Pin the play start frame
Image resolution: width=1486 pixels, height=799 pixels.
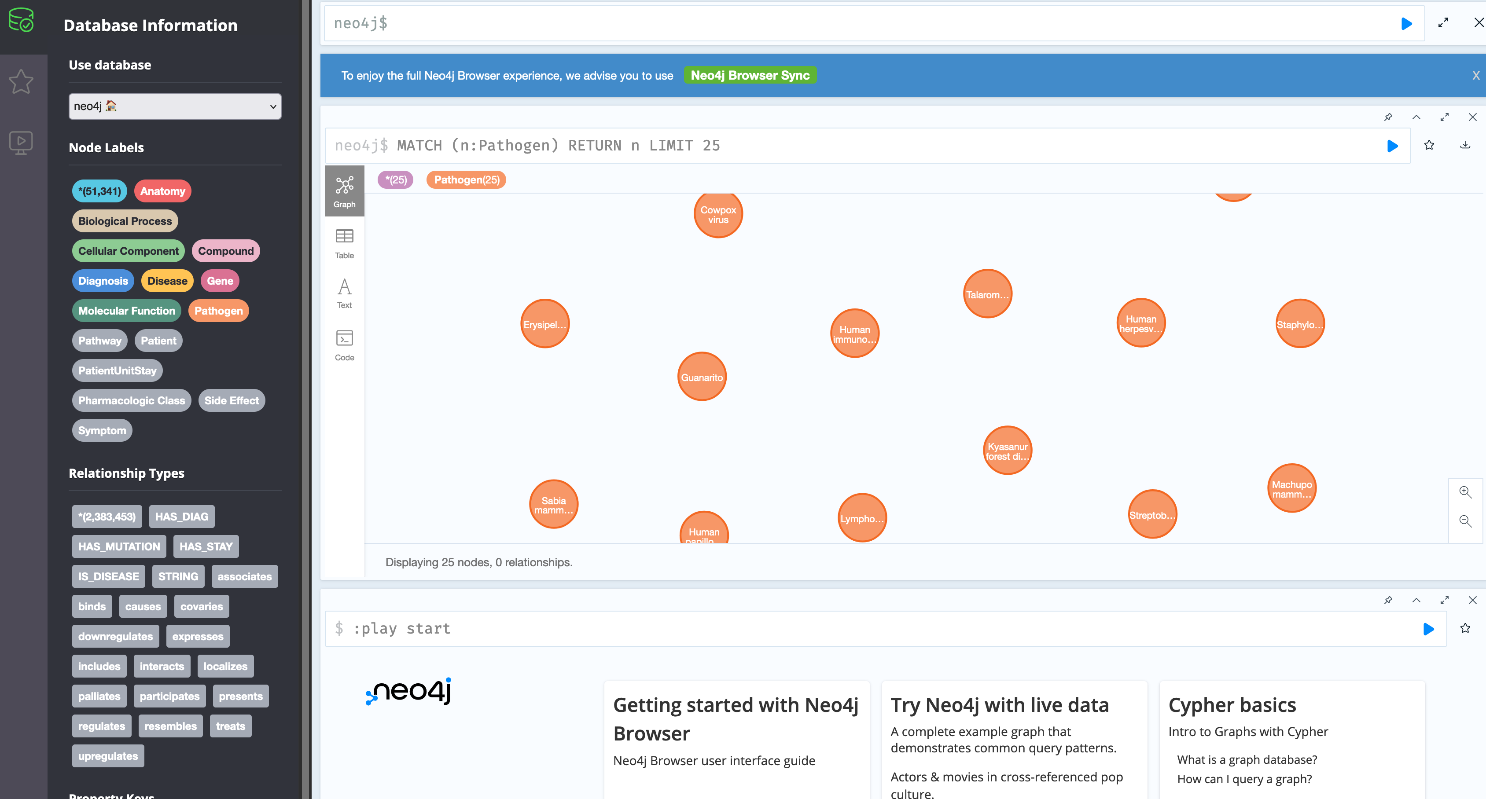[x=1388, y=600]
